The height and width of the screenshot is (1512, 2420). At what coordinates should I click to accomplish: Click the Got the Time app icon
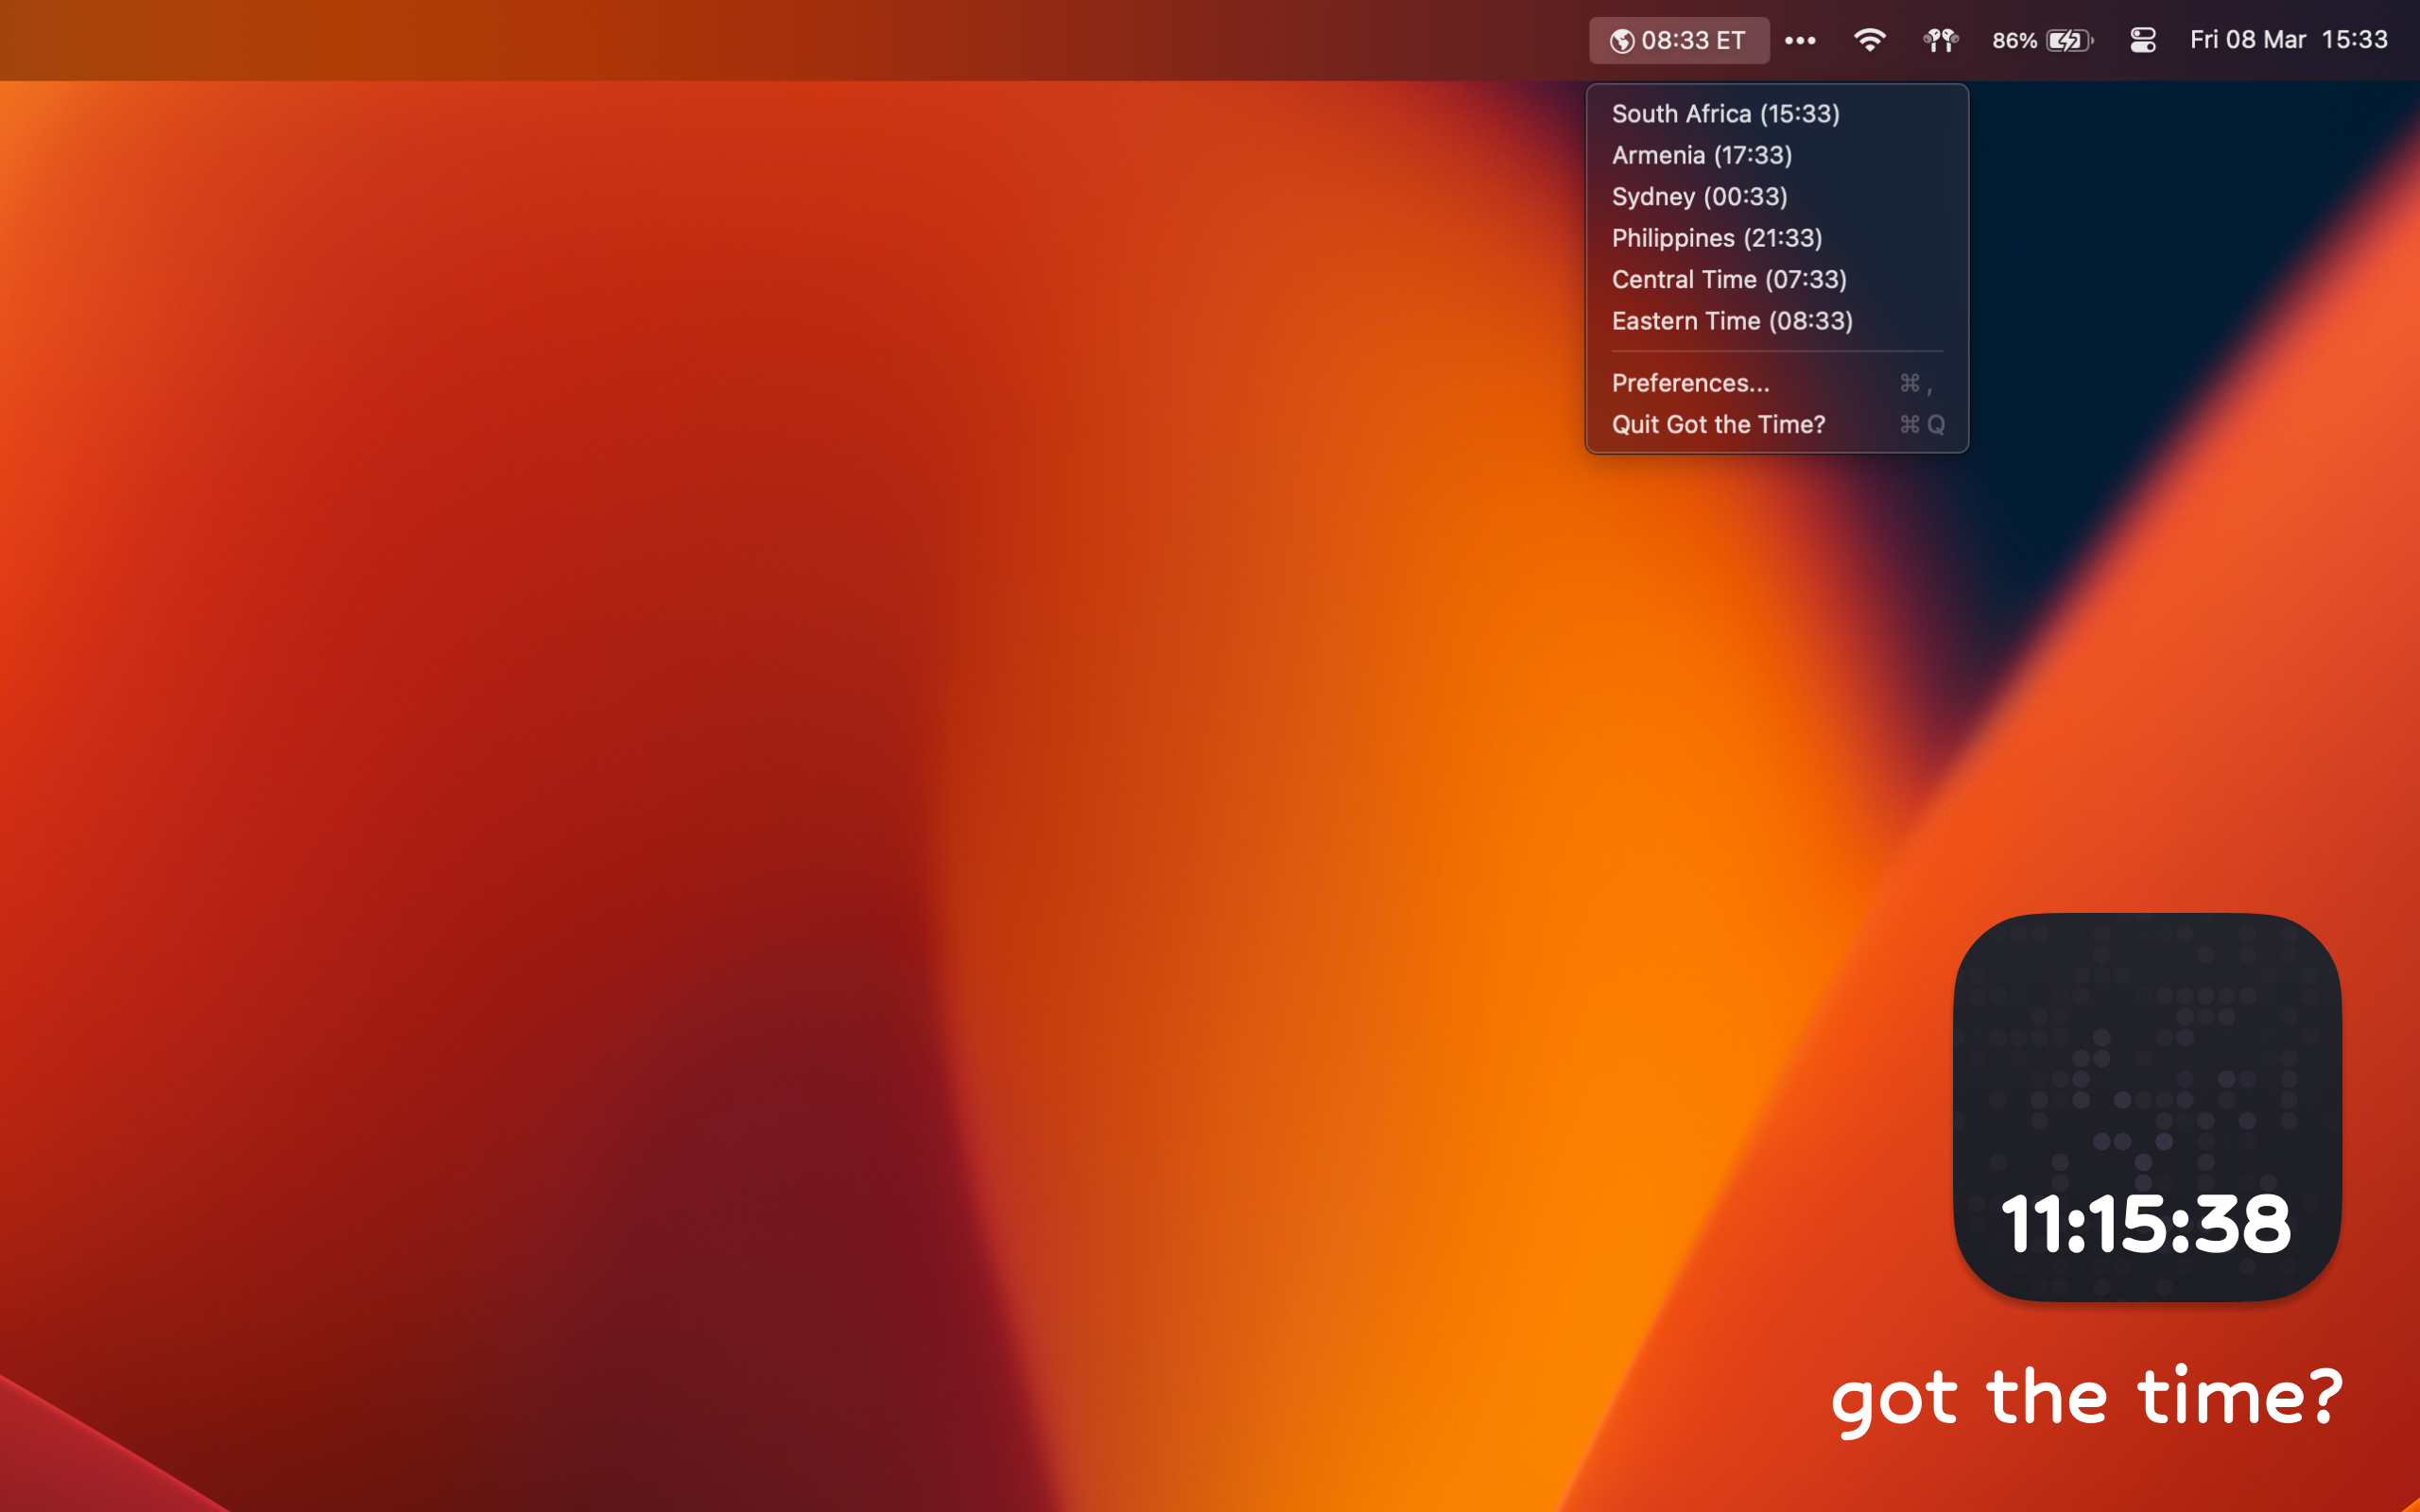click(x=2147, y=1107)
